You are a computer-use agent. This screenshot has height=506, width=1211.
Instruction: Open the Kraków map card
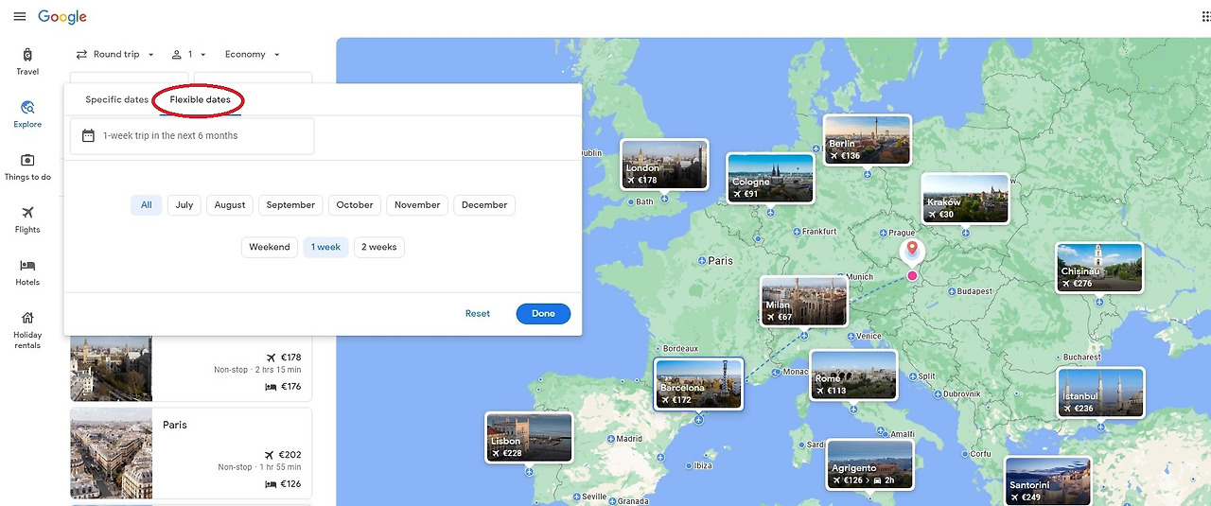click(x=965, y=199)
